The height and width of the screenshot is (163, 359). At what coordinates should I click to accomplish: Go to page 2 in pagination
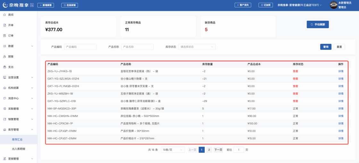pyautogui.click(x=209, y=150)
